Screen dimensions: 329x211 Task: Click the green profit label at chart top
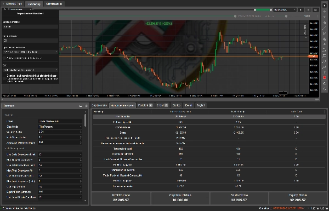[158, 24]
